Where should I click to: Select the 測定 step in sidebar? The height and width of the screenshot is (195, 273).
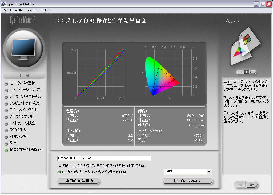[x=14, y=143]
